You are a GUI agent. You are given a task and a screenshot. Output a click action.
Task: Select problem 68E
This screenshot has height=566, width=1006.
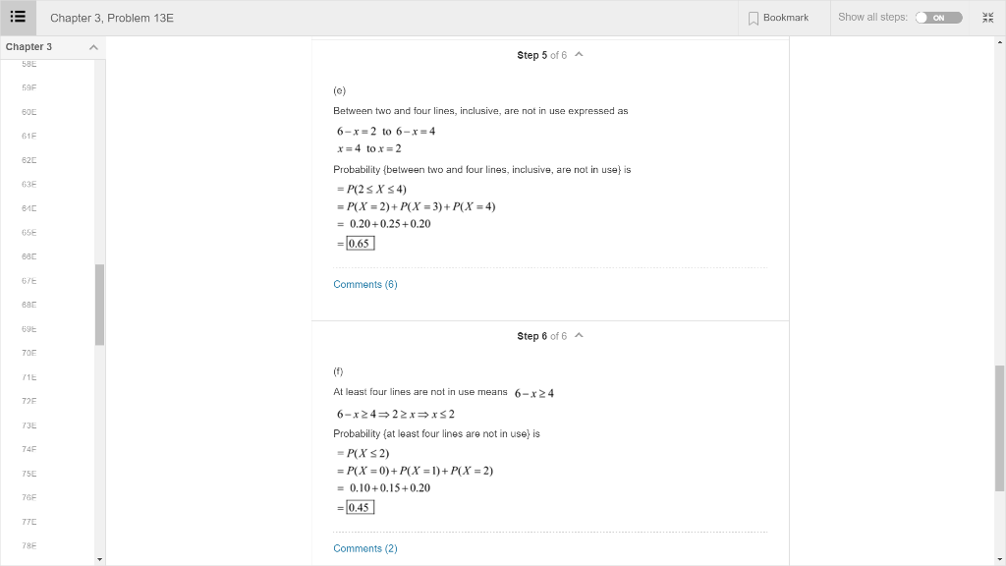tap(29, 305)
